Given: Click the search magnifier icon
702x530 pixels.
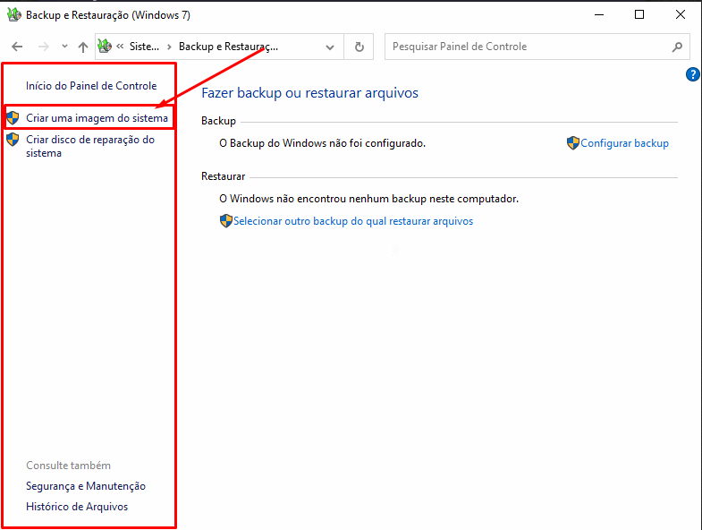Looking at the screenshot, I should 677,47.
